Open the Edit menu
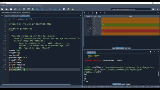160x90 pixels. coord(4,6)
